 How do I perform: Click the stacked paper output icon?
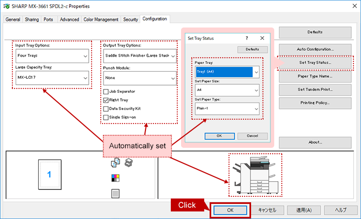pos(129,162)
